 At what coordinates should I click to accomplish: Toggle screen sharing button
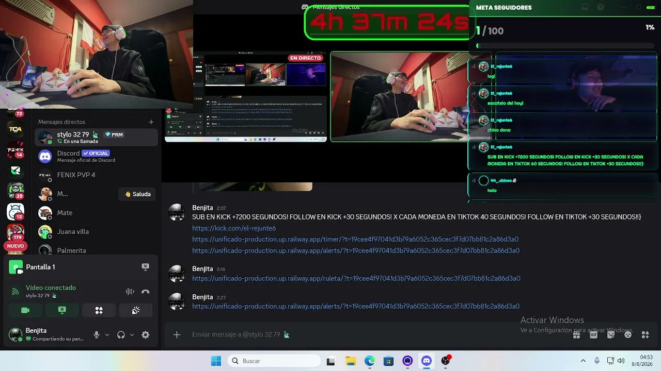62,310
